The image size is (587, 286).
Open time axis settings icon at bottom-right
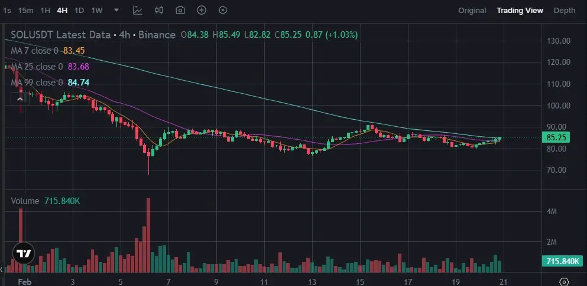[565, 281]
